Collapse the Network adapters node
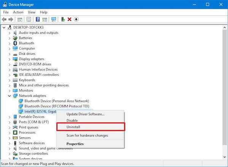The width and height of the screenshot is (228, 167). point(9,96)
